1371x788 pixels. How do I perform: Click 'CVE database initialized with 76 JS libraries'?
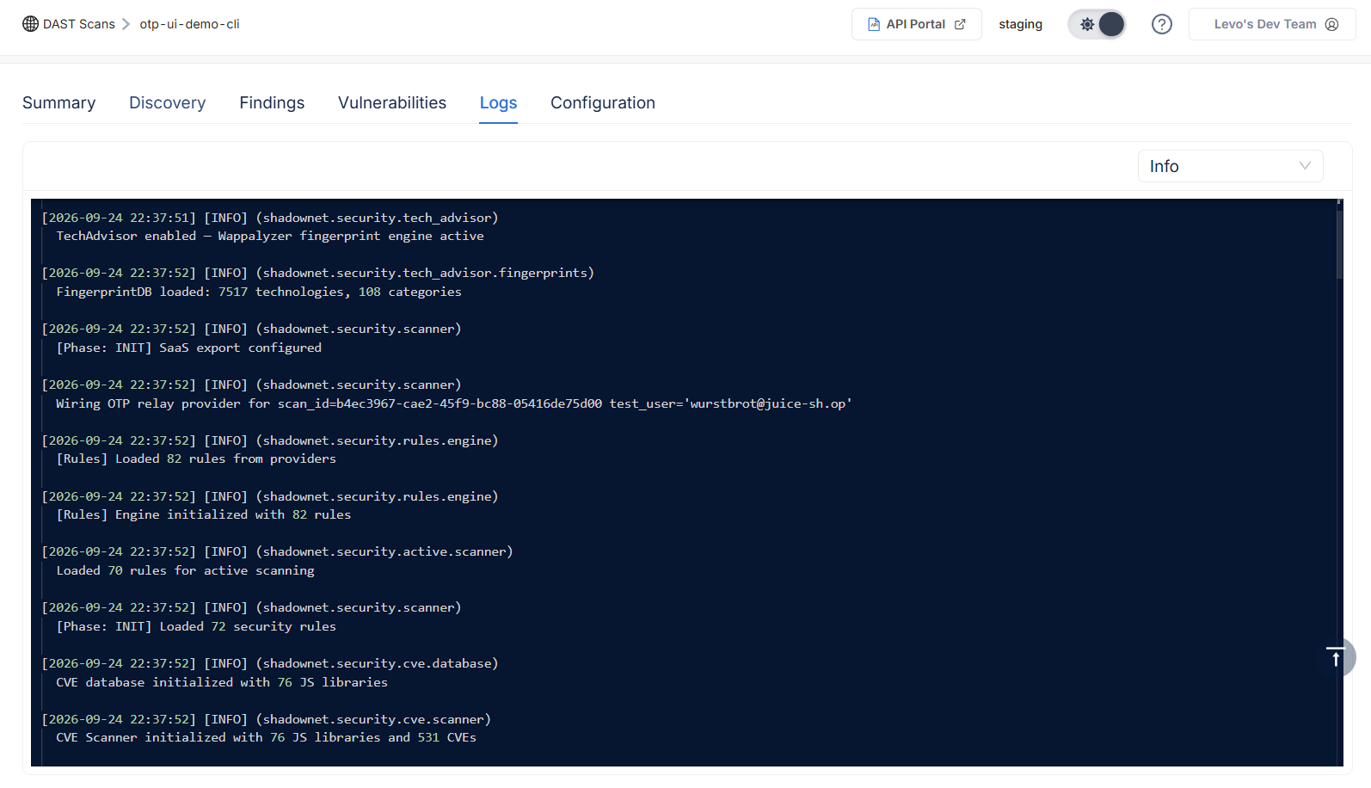(x=222, y=683)
